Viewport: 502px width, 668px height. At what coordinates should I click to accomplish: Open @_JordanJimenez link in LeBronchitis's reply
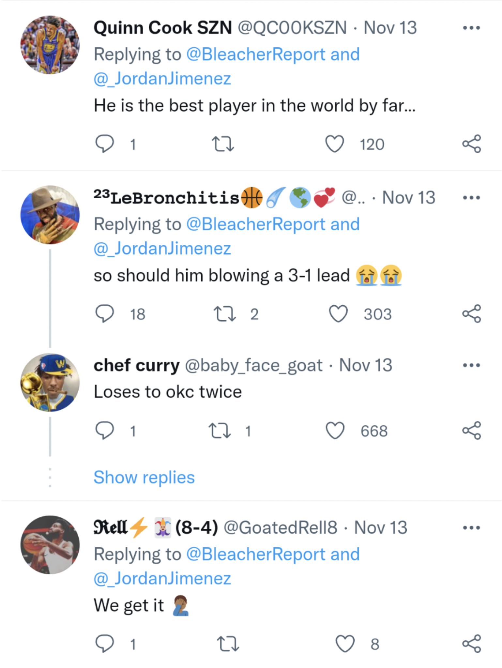click(162, 249)
